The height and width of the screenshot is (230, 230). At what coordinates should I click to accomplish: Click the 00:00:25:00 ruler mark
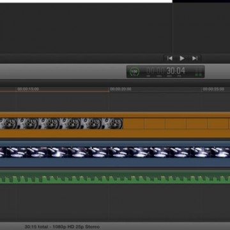(x=213, y=89)
